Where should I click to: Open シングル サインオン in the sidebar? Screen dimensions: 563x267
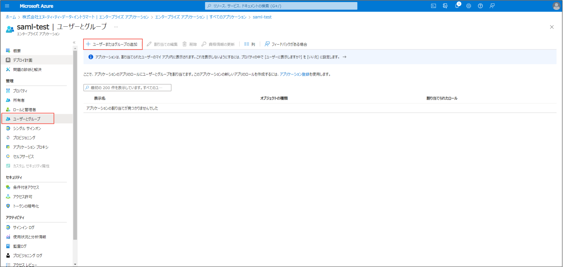tap(27, 129)
